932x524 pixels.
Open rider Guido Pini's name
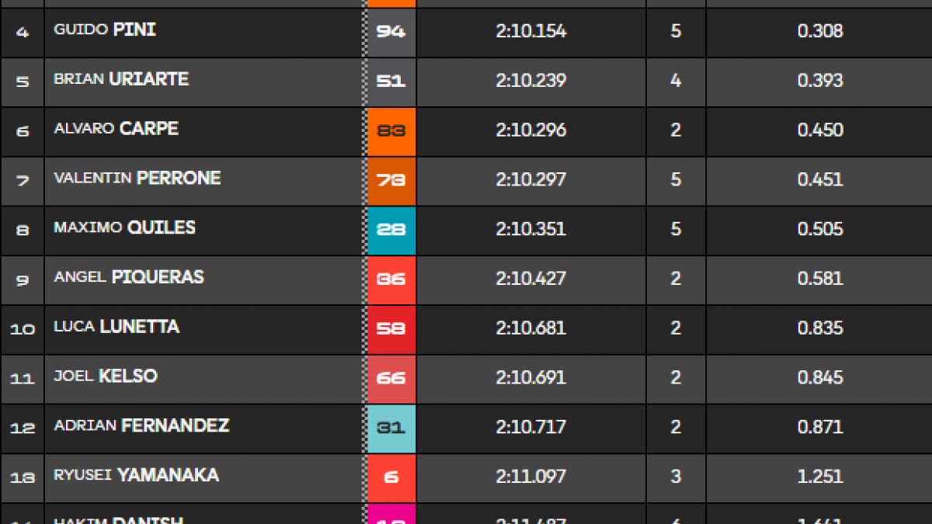[x=105, y=30]
